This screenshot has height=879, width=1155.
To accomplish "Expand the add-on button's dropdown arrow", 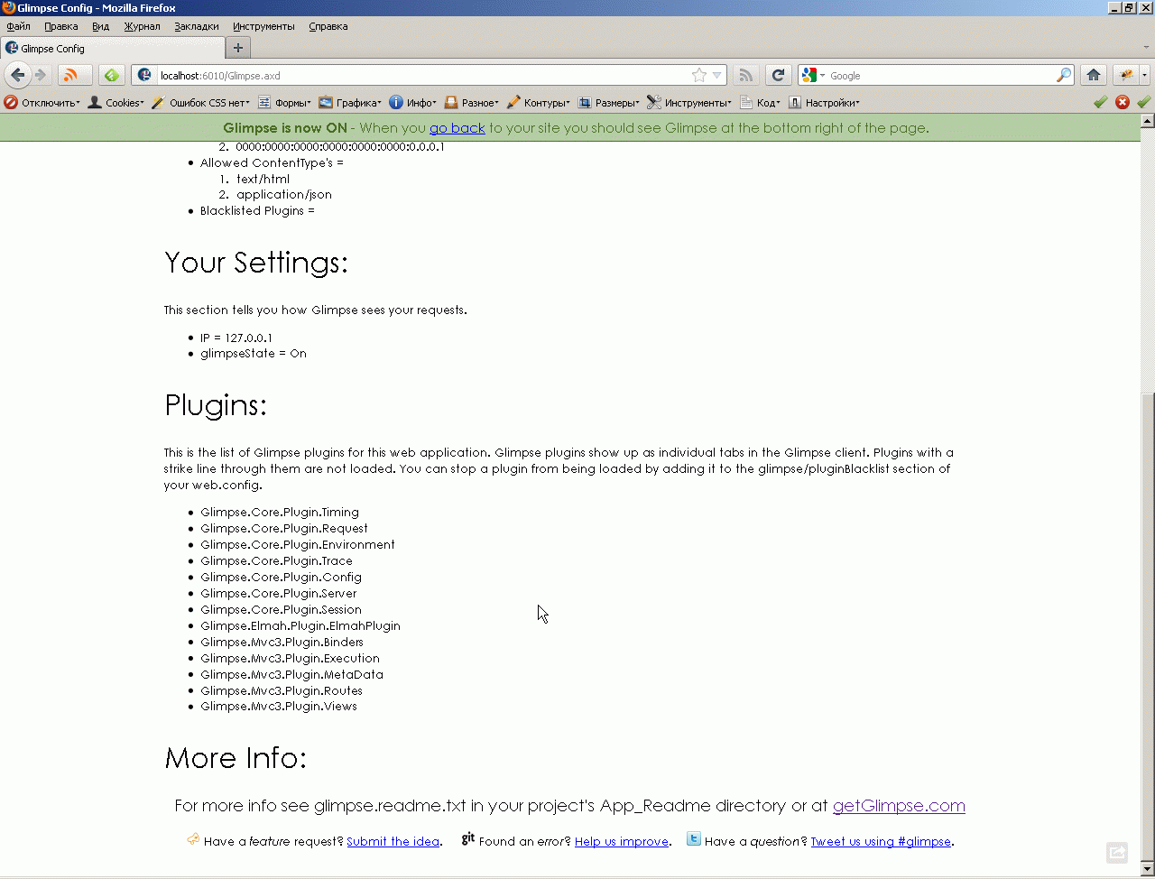I will coord(1144,75).
